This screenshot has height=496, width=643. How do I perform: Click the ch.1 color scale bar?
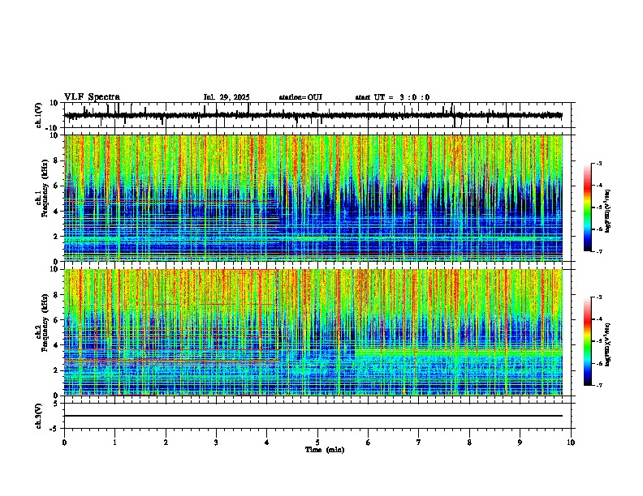(588, 207)
